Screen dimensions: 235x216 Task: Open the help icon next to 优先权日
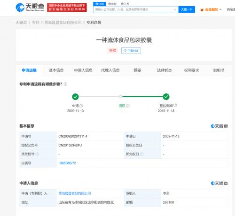click(x=141, y=154)
